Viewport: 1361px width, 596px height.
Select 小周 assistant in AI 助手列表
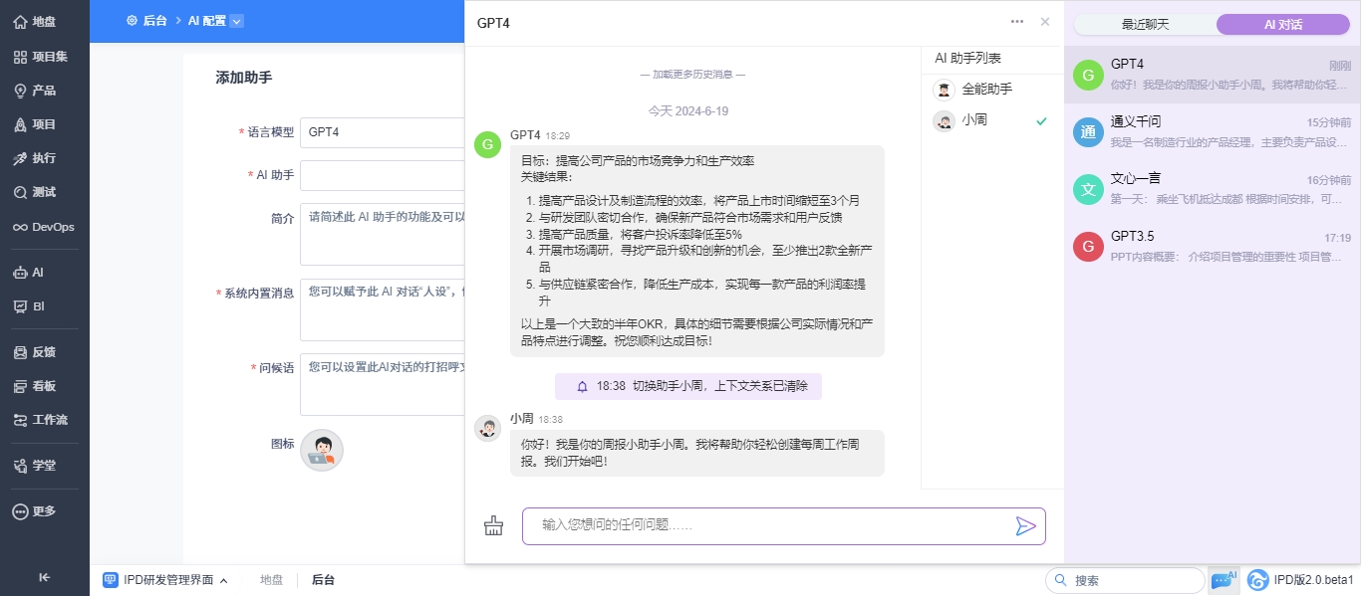coord(991,120)
